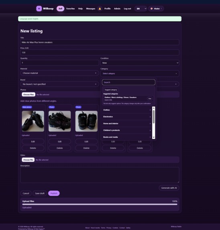This screenshot has width=220, height=230.
Task: Open the Contact footer link
Action: point(122,228)
